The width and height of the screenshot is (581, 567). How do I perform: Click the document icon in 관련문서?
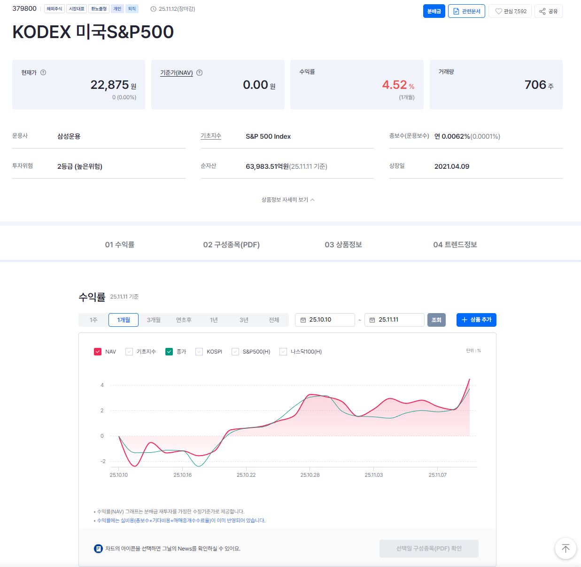pyautogui.click(x=456, y=11)
